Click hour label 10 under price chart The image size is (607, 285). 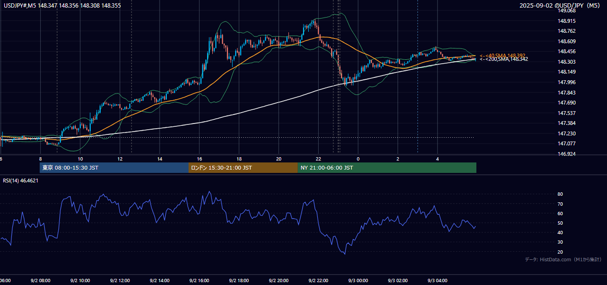[x=80, y=159]
